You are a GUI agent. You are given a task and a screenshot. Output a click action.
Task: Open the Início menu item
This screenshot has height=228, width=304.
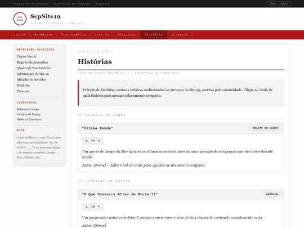coord(20,35)
